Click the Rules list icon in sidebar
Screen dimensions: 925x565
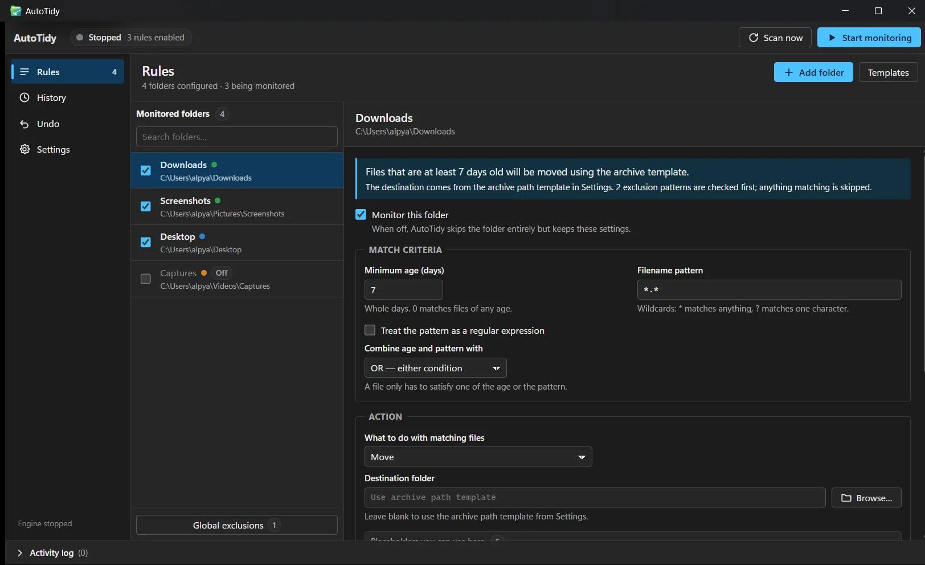(x=24, y=72)
